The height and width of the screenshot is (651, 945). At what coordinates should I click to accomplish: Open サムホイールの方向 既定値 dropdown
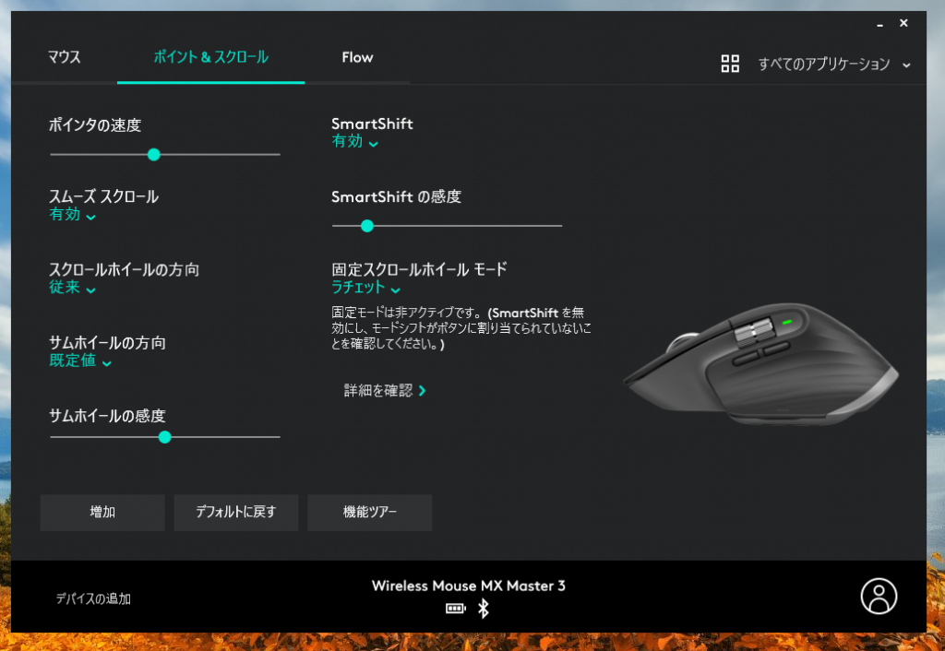[80, 361]
